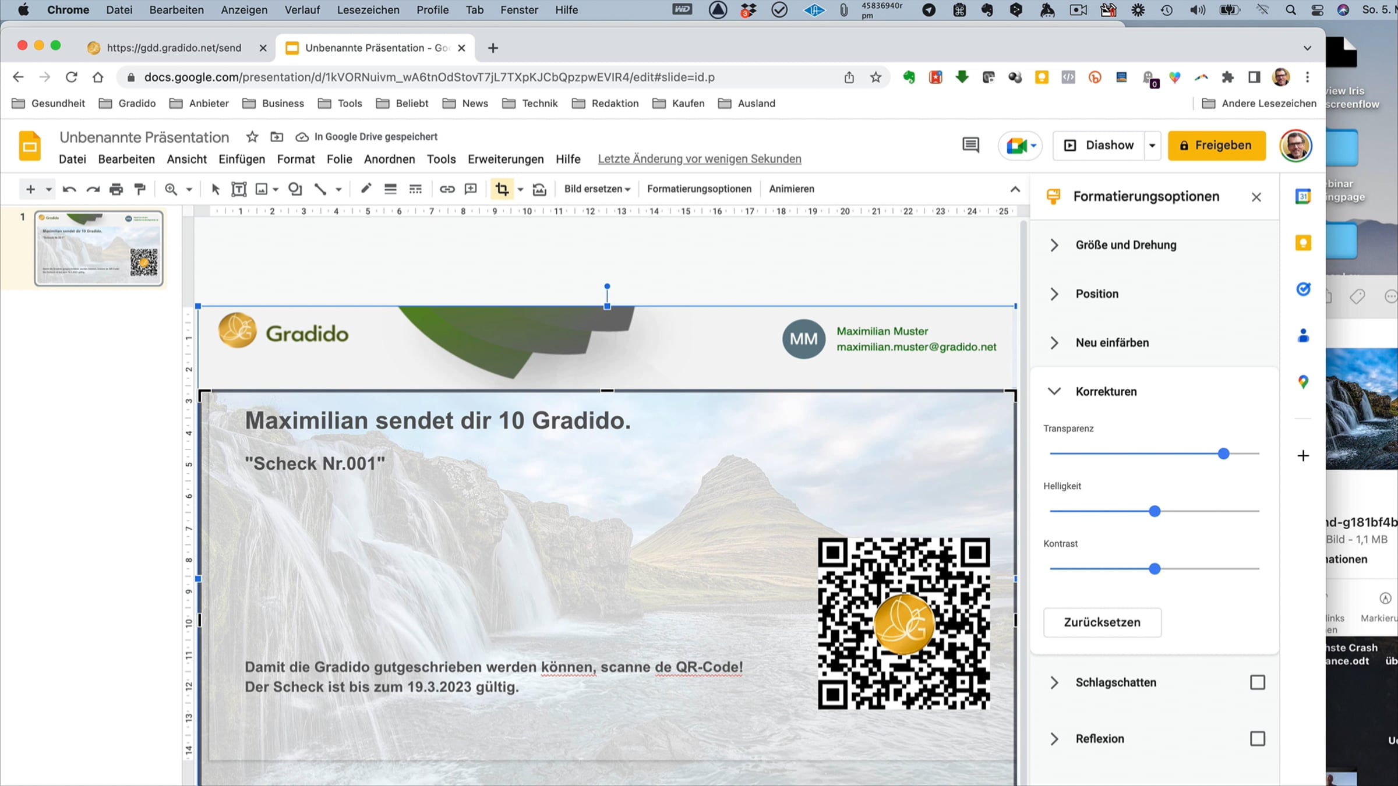Image resolution: width=1398 pixels, height=786 pixels.
Task: Start the Diashow presentation
Action: point(1099,146)
